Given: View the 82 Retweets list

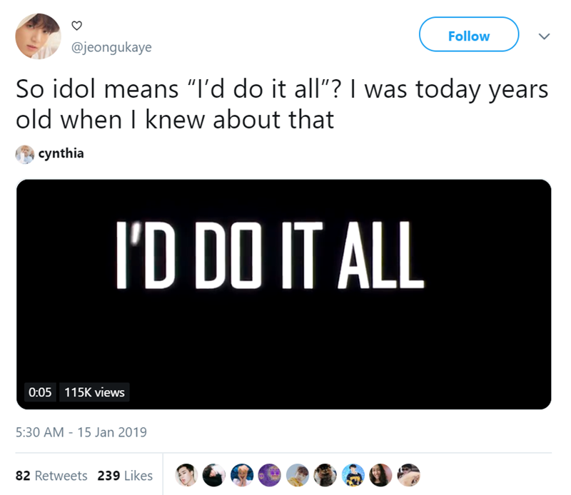Looking at the screenshot, I should click(x=51, y=475).
